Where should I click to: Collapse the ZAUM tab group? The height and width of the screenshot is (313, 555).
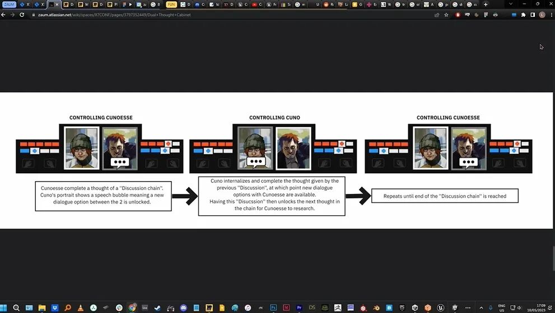click(9, 4)
